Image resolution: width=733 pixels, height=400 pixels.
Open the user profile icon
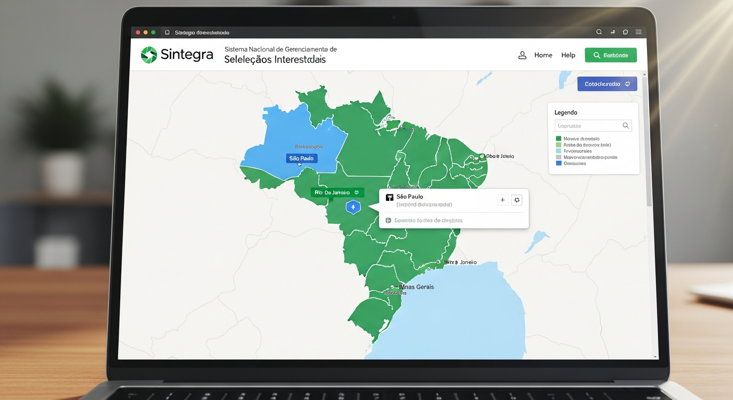point(522,55)
